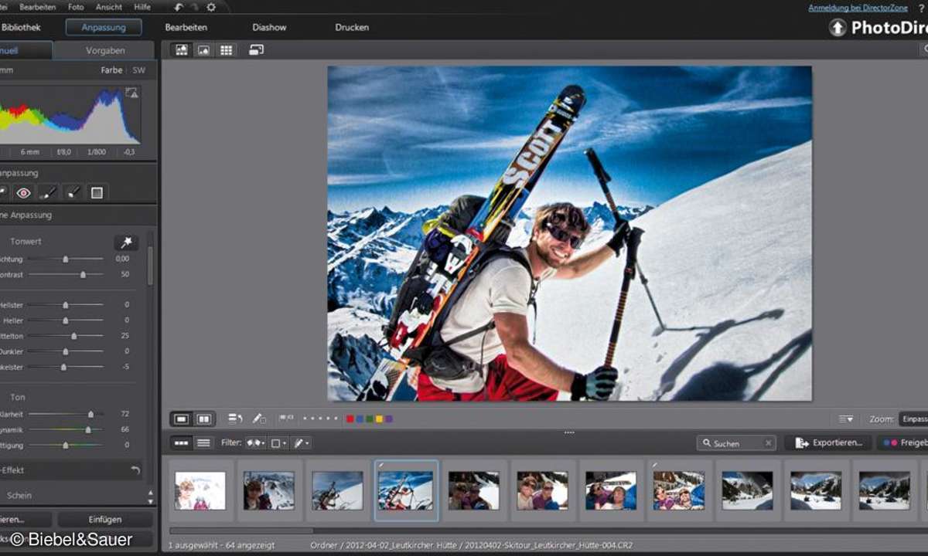The height and width of the screenshot is (556, 928).
Task: Enable side-by-side compare view
Action: [204, 419]
